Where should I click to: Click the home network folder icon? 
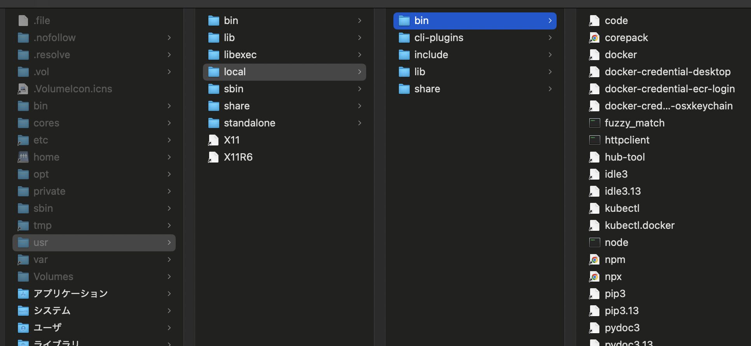23,157
